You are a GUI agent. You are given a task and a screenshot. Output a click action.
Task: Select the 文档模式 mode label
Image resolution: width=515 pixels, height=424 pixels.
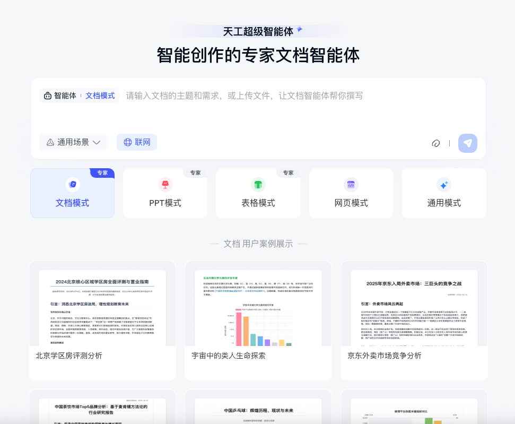click(x=72, y=203)
